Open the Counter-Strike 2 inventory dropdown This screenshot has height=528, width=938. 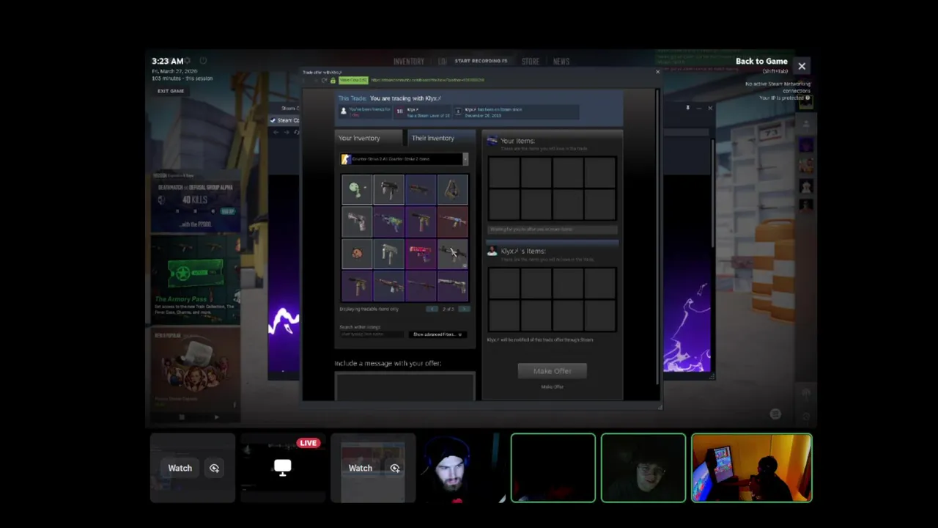pos(405,159)
